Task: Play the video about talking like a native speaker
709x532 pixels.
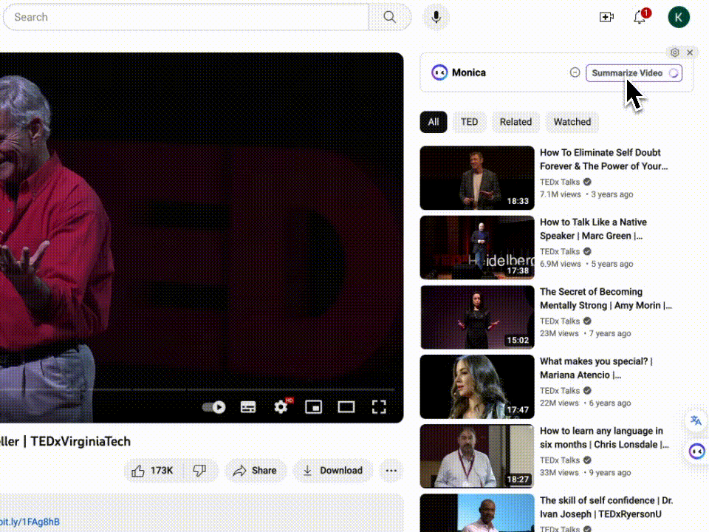Action: click(x=476, y=247)
